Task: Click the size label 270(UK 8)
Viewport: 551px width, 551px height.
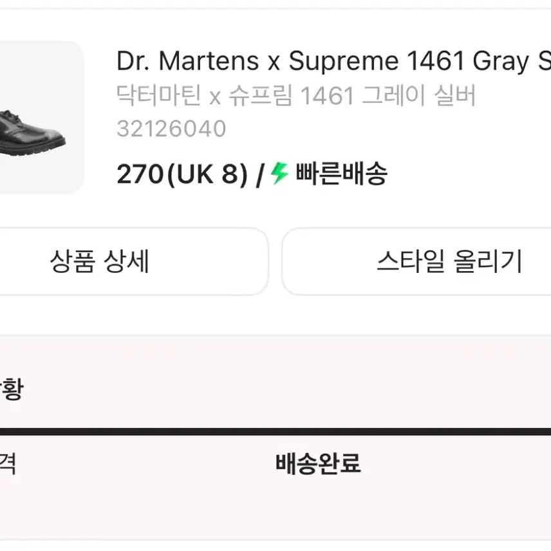Action: point(179,173)
